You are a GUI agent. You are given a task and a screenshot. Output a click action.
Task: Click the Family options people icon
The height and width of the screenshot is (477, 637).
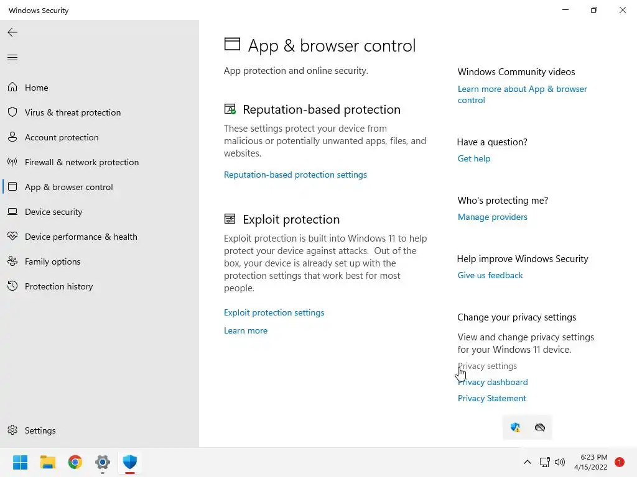(12, 261)
